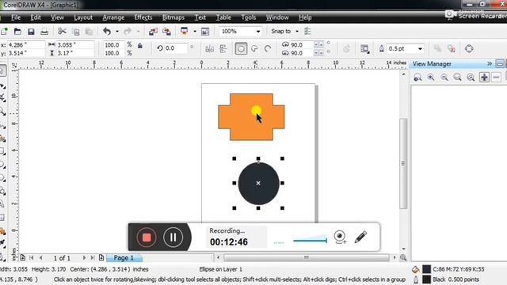Click the Add current view plus button
Viewport: 507px width, 285px height.
[484, 78]
